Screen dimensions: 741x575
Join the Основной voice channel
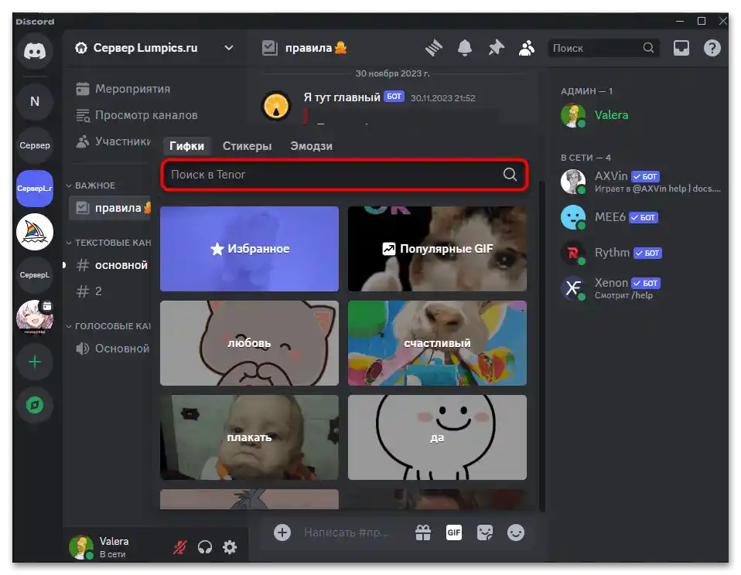pyautogui.click(x=111, y=349)
